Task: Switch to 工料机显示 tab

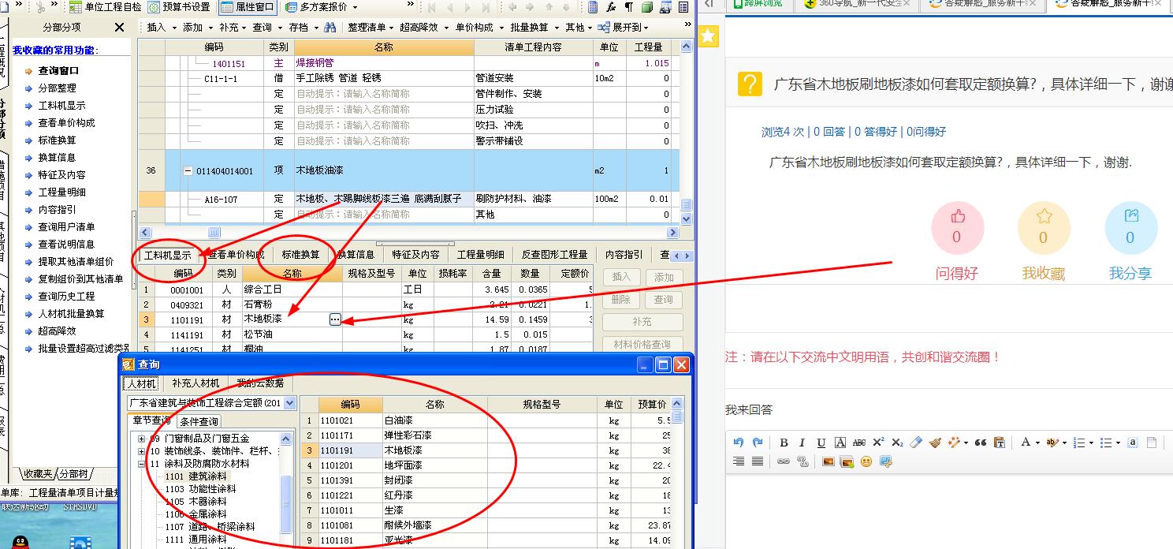Action: click(x=168, y=255)
